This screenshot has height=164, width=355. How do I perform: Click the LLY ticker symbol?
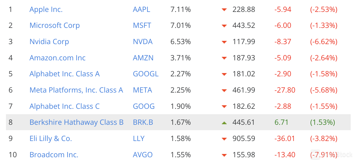tap(139, 139)
